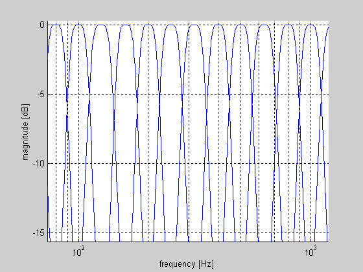
Task: Click the filter peak at 1000 Hz
Action: pos(310,25)
